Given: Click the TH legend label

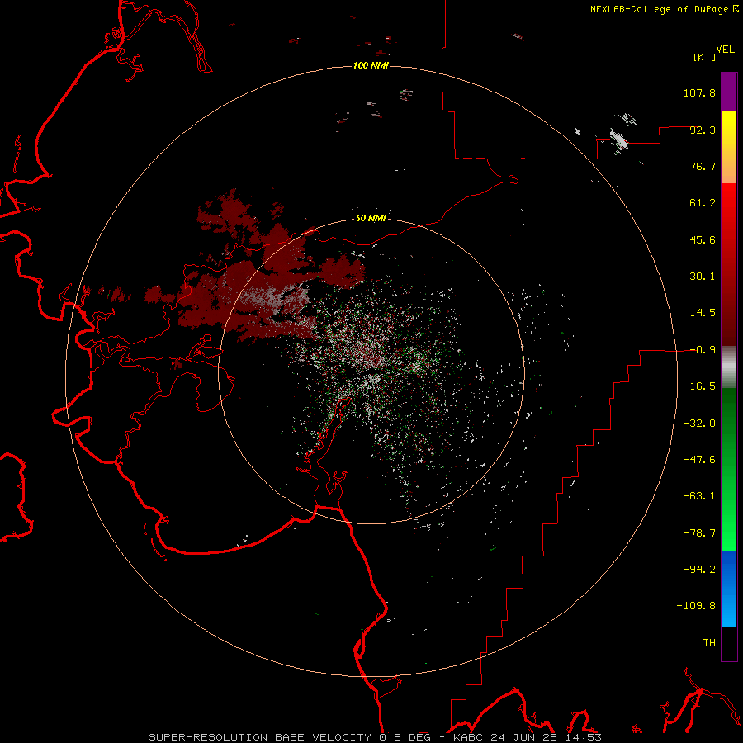Looking at the screenshot, I should pos(709,643).
